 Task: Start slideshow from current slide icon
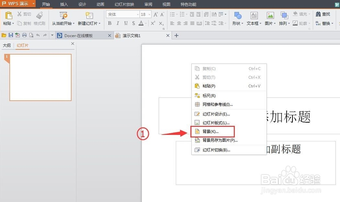click(x=63, y=16)
